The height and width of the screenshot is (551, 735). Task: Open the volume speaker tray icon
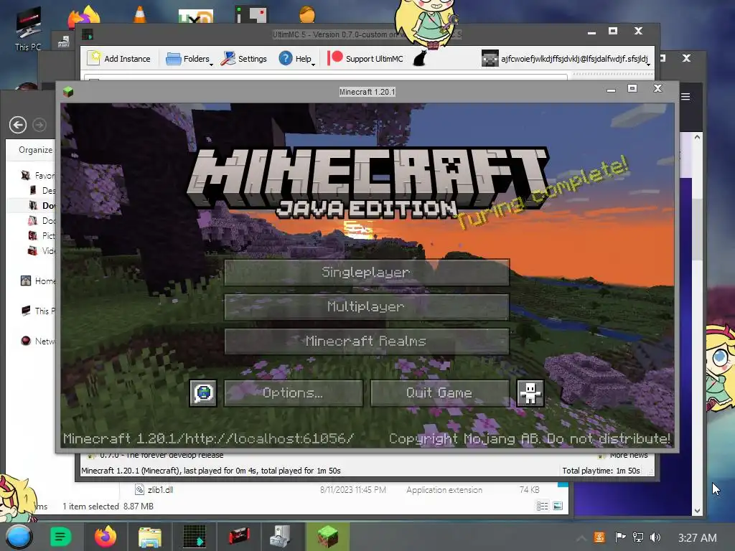coord(655,537)
